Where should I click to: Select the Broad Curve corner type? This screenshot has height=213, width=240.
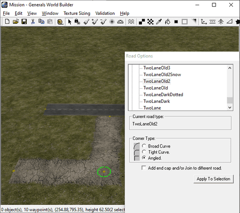[144, 146]
